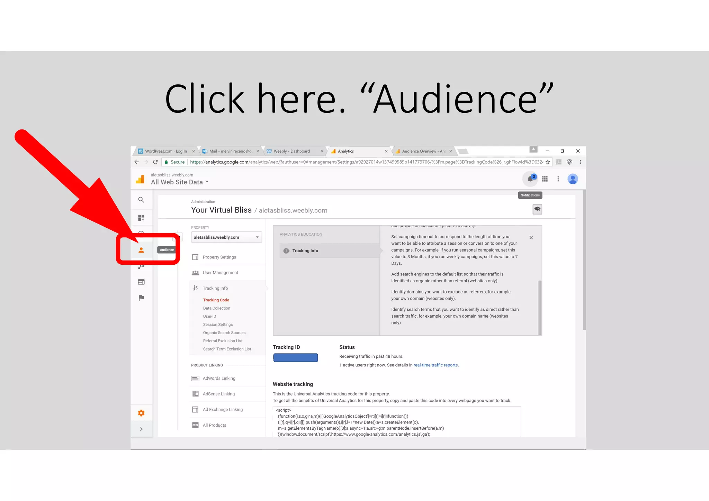This screenshot has width=709, height=501.
Task: Close the Analytics Education panel
Action: click(531, 238)
